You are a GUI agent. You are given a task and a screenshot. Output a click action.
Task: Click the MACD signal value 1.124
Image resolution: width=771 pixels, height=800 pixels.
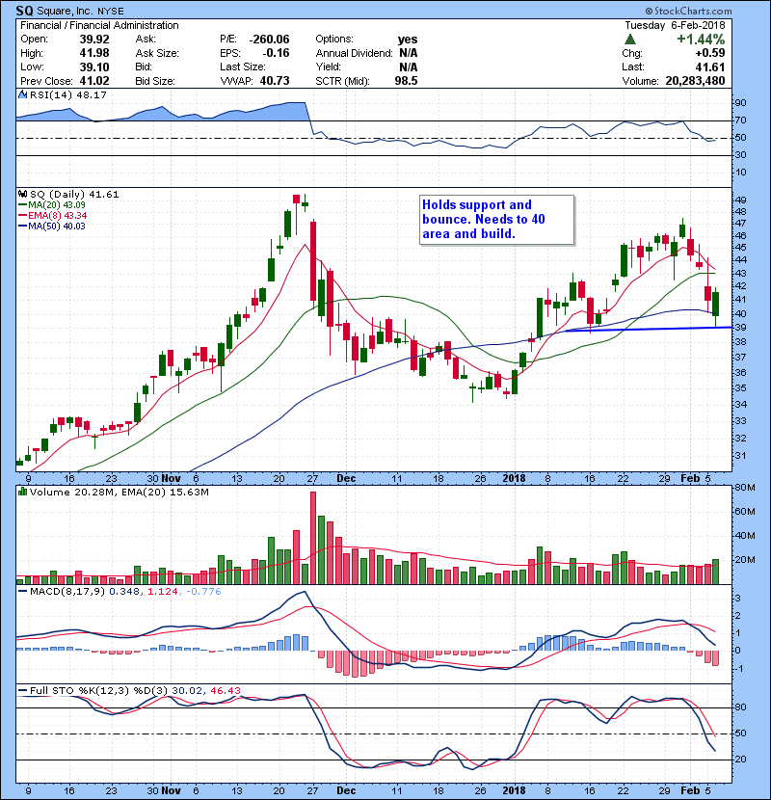click(x=163, y=592)
